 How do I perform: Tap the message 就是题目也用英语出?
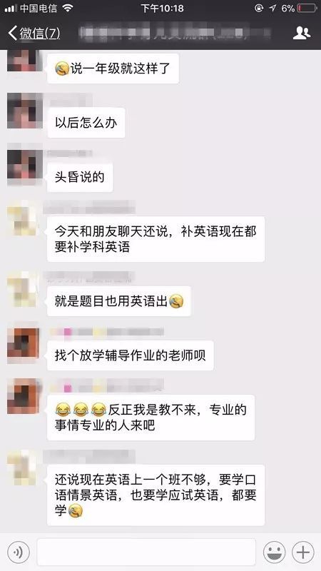coord(119,301)
